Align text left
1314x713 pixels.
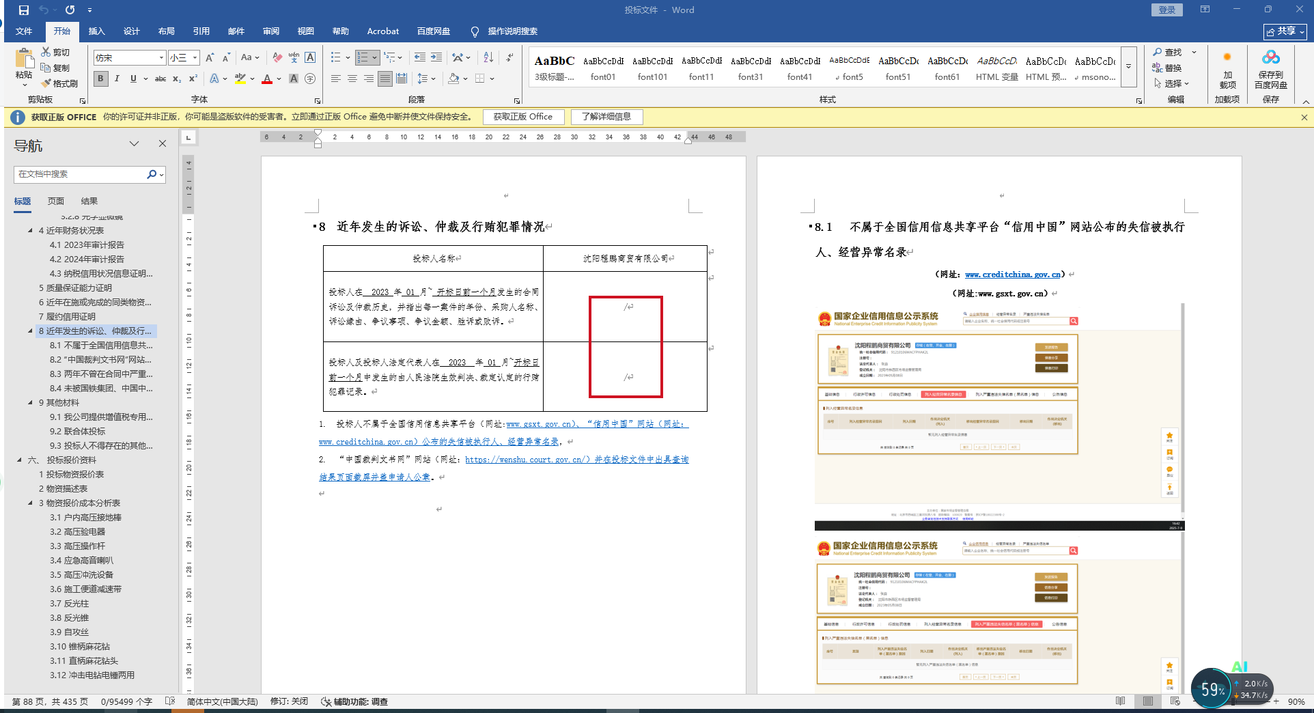coord(335,79)
